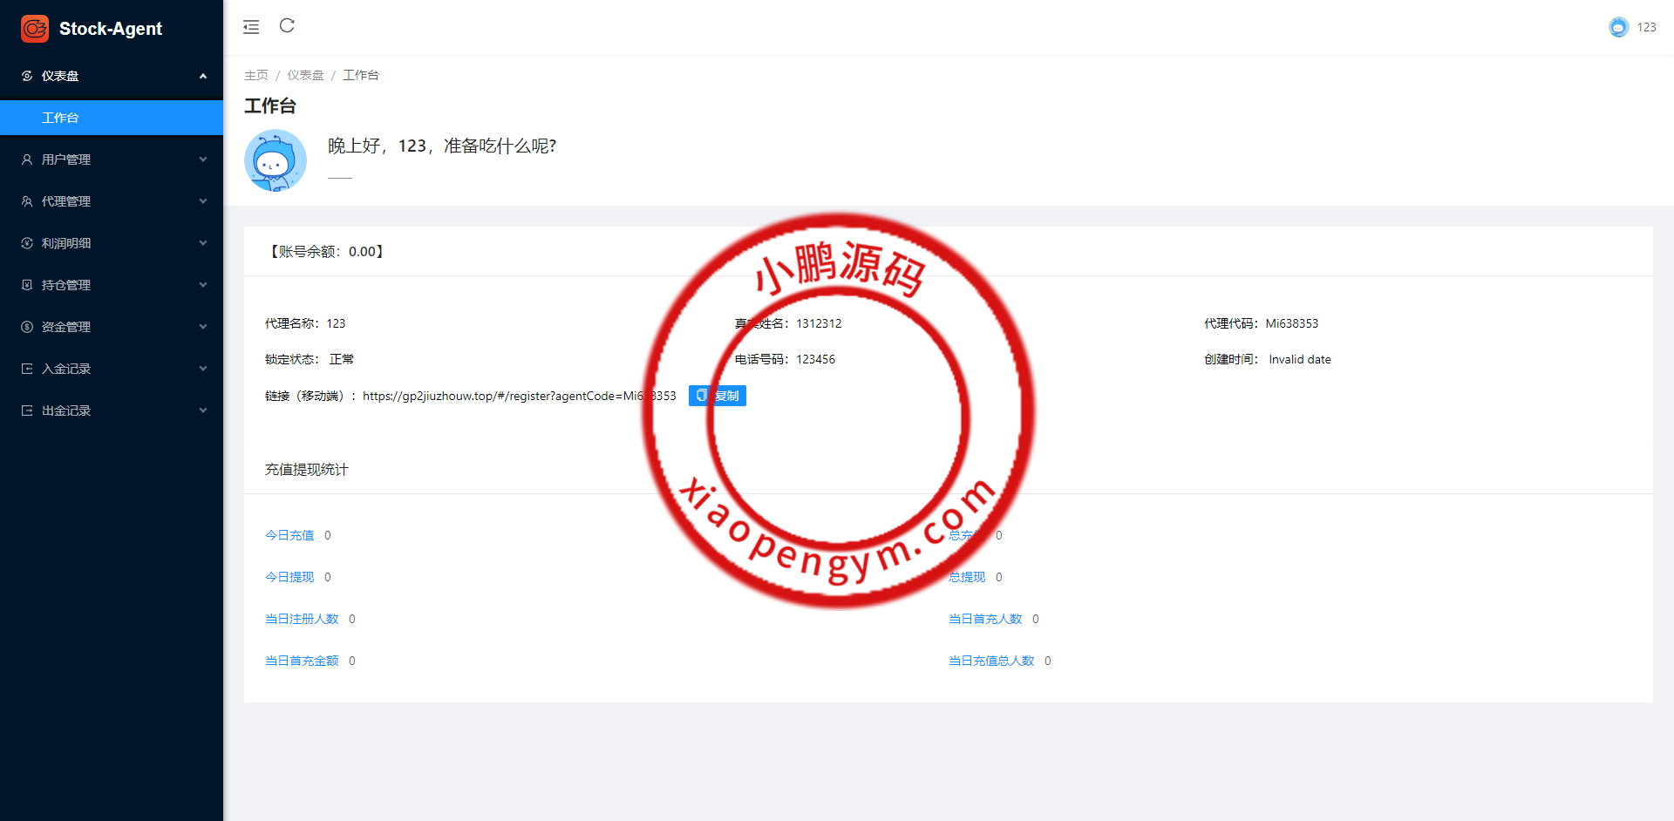The width and height of the screenshot is (1674, 821).
Task: Click the 当日首充人数 statistic link
Action: tap(985, 619)
